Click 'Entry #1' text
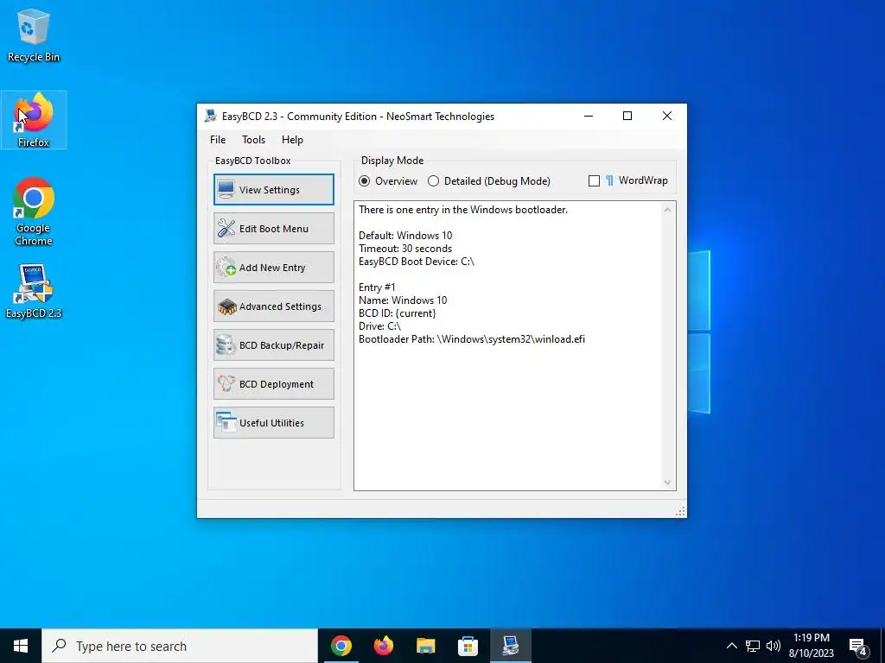Image resolution: width=885 pixels, height=663 pixels. click(x=377, y=287)
